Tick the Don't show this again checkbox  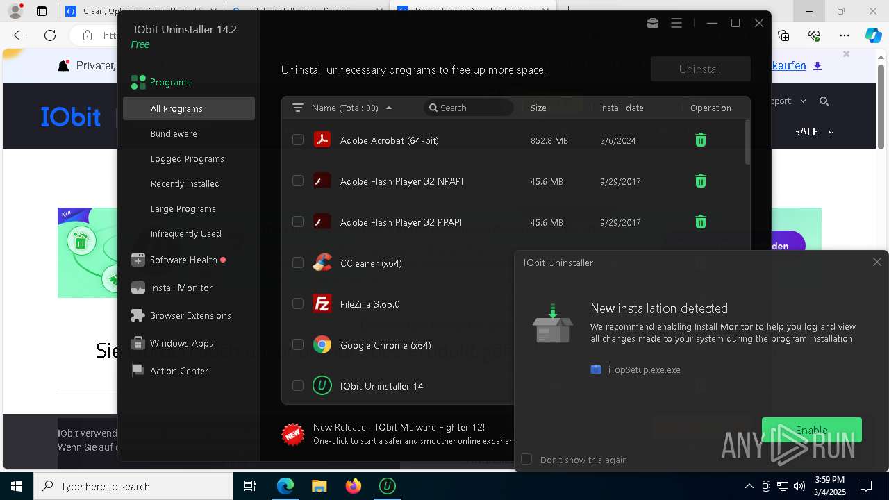pos(526,459)
